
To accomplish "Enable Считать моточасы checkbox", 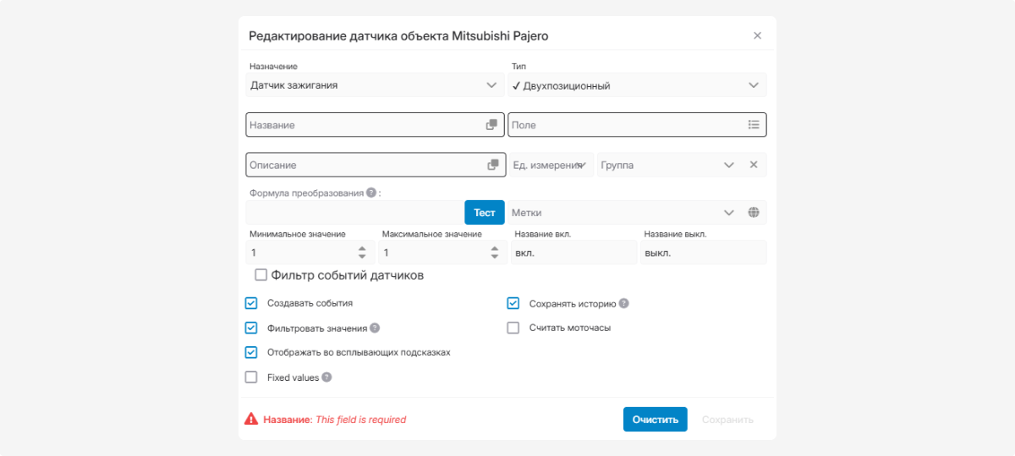I will pyautogui.click(x=513, y=328).
